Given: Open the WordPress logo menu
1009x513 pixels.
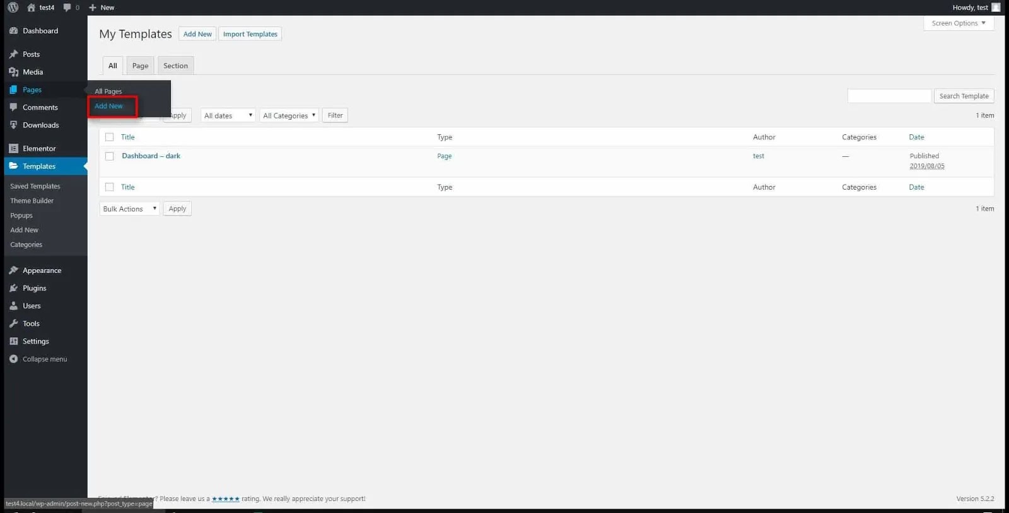Looking at the screenshot, I should [13, 8].
